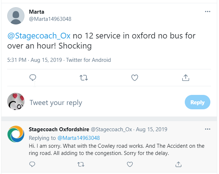Reply to Marta's tweet via comment icon
This screenshot has width=219, height=174.
pos(32,78)
